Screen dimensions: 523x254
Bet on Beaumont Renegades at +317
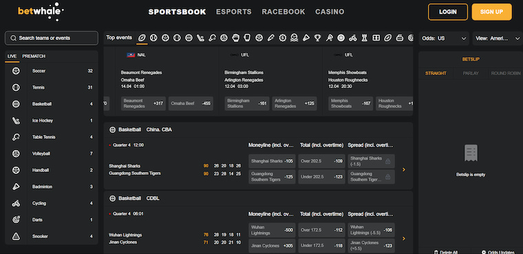point(143,103)
